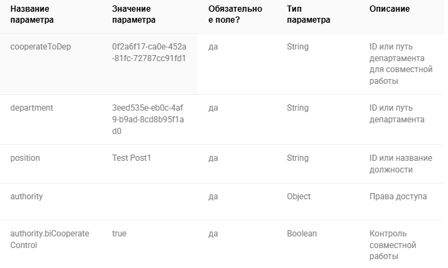Click the Права доступа description
Screen dimensions: 448x268
coord(398,197)
